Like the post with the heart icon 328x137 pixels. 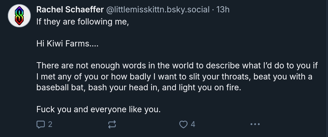click(183, 125)
